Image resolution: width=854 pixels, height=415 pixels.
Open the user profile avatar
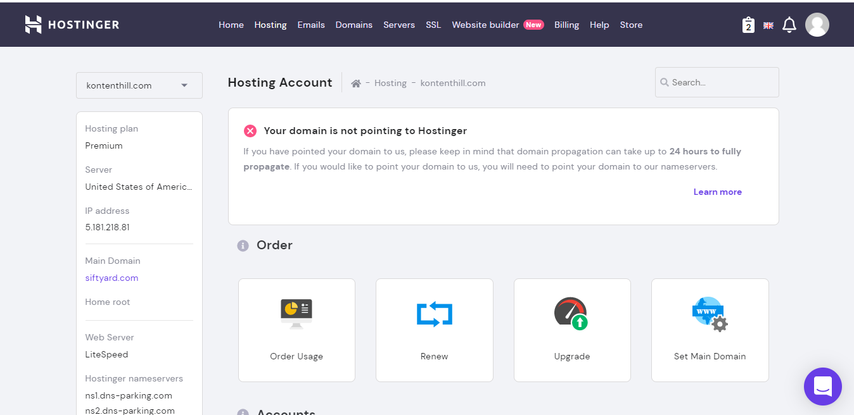(817, 25)
